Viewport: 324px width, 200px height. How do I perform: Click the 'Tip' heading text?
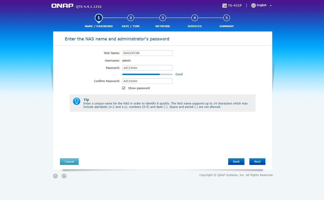pos(86,100)
